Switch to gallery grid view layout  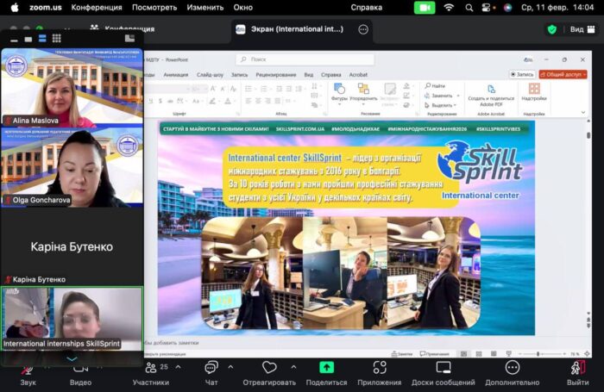point(56,39)
